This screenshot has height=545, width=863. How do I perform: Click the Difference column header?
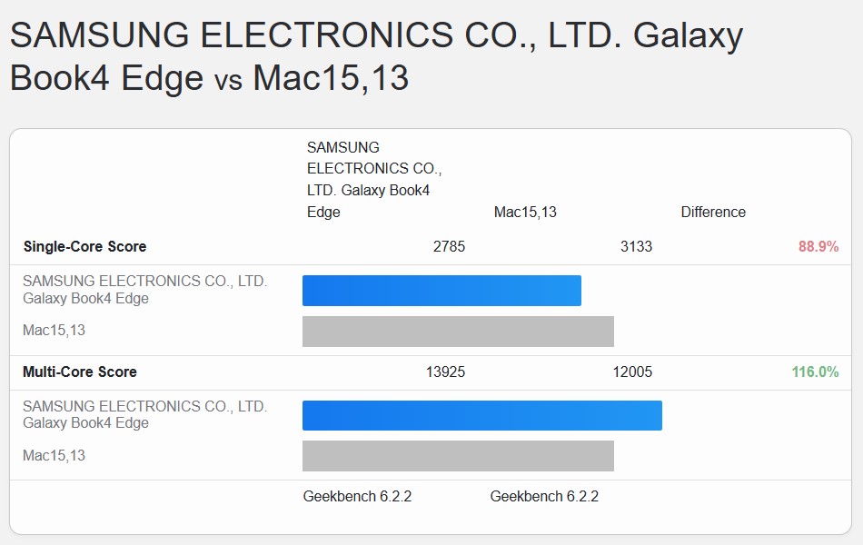pos(713,212)
